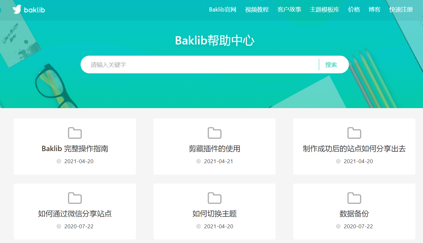Click the 搜索 button
Image resolution: width=423 pixels, height=243 pixels.
click(331, 65)
